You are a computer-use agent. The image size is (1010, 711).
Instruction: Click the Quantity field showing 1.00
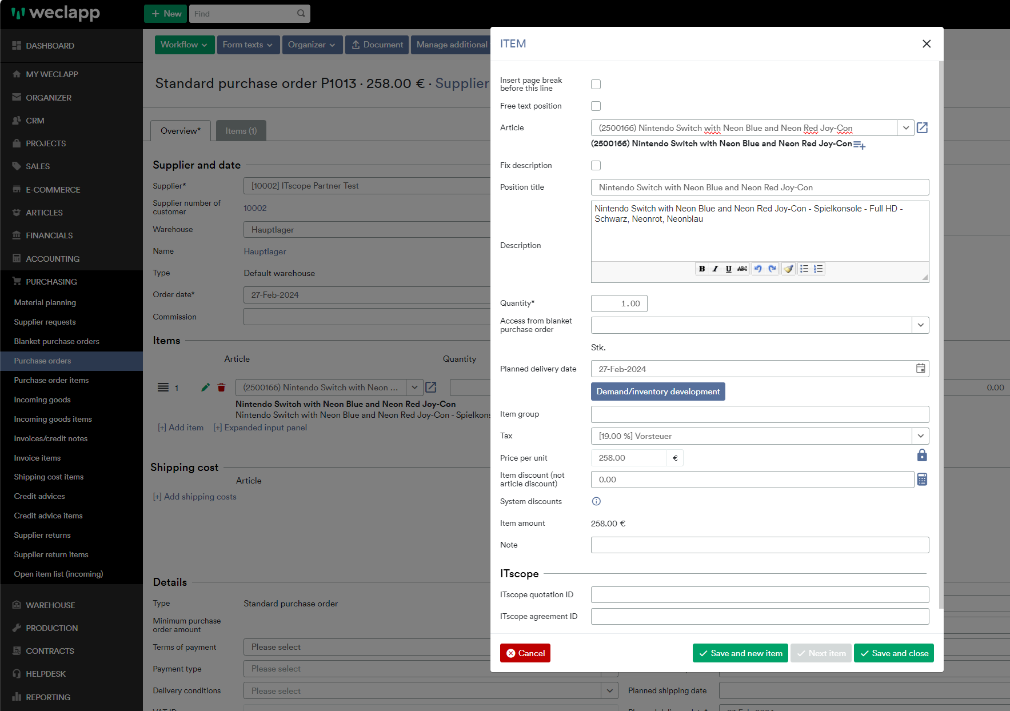[619, 303]
